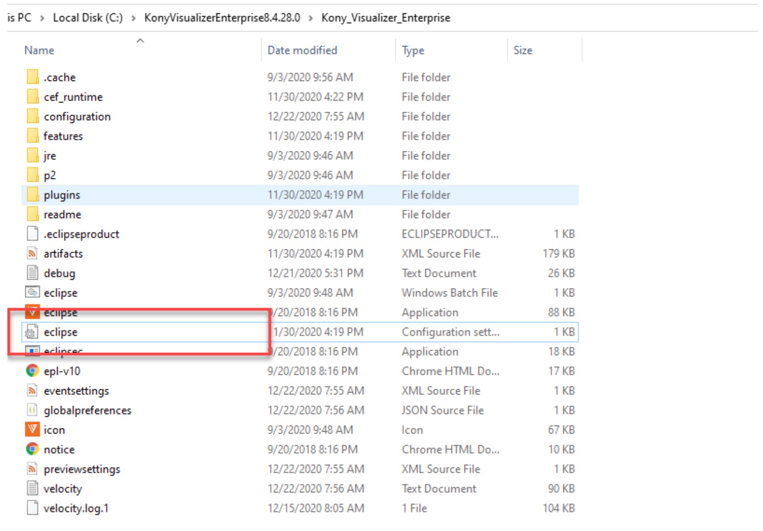Click the orange eclipse Application icon
763x531 pixels.
(32, 312)
